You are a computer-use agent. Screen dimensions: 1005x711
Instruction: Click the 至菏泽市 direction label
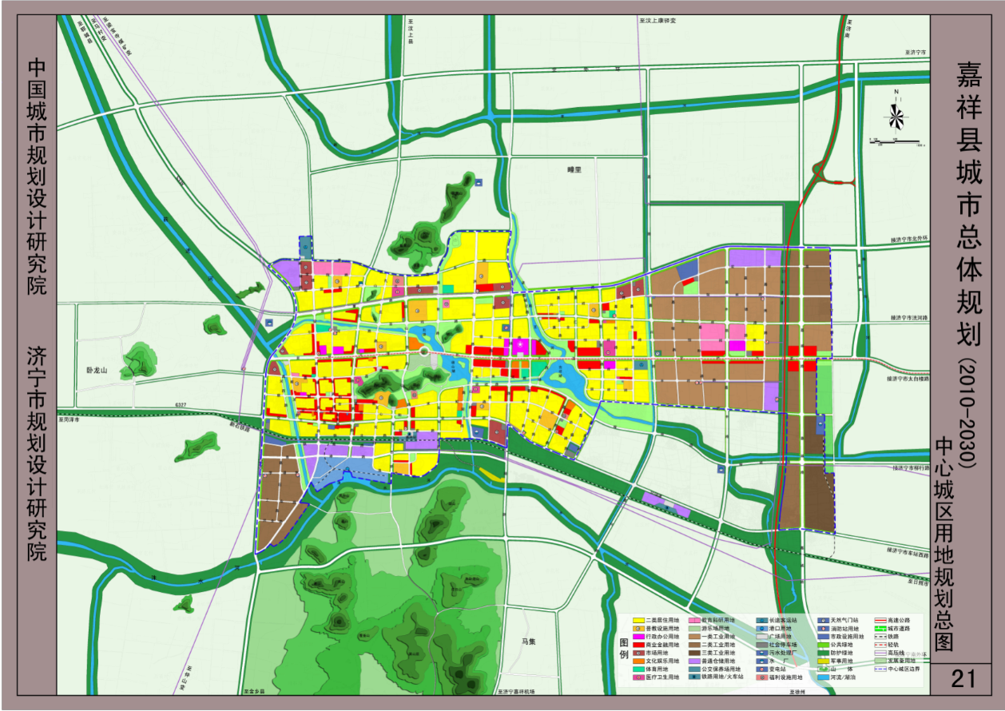click(x=70, y=418)
